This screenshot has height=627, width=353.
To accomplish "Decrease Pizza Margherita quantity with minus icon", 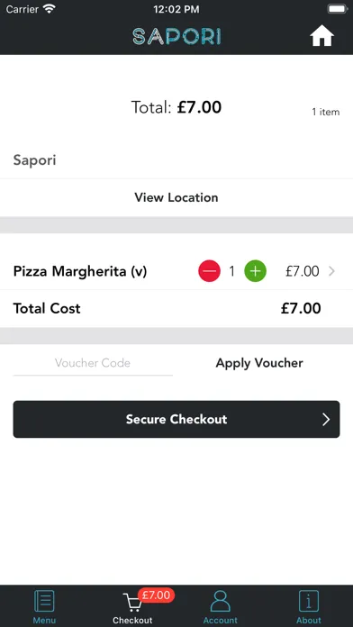I will pyautogui.click(x=209, y=271).
